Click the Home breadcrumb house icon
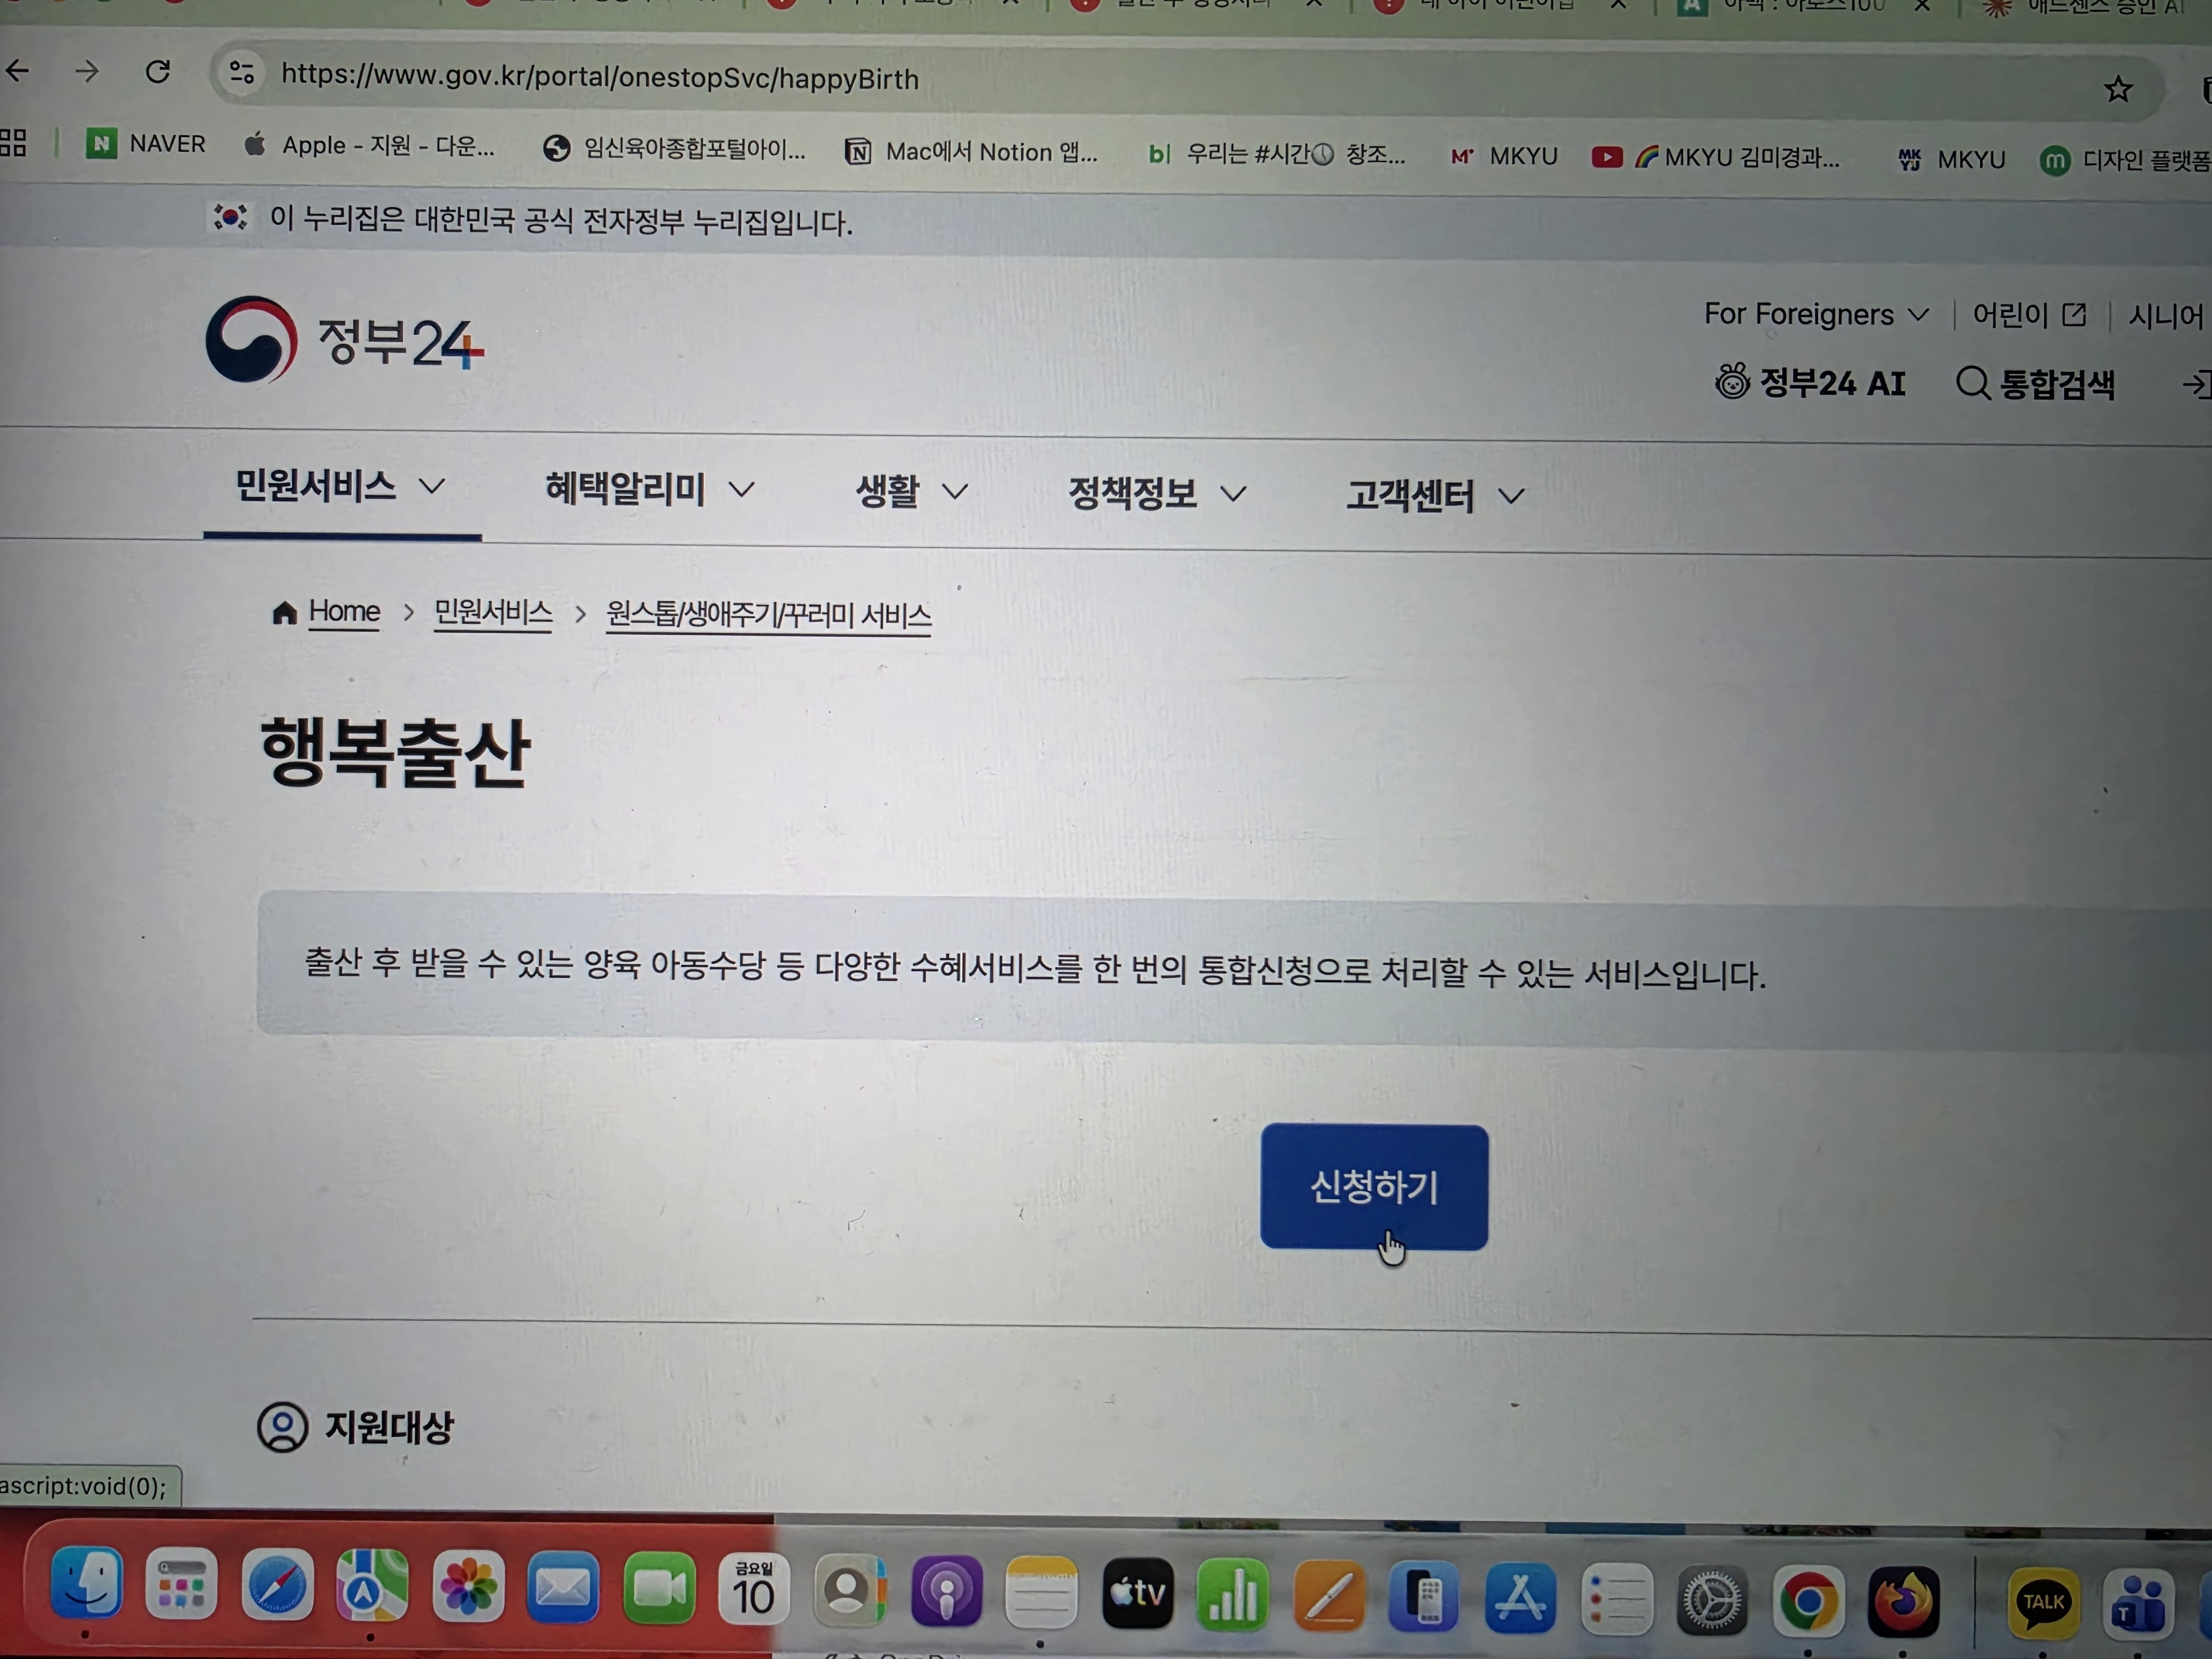 (284, 612)
